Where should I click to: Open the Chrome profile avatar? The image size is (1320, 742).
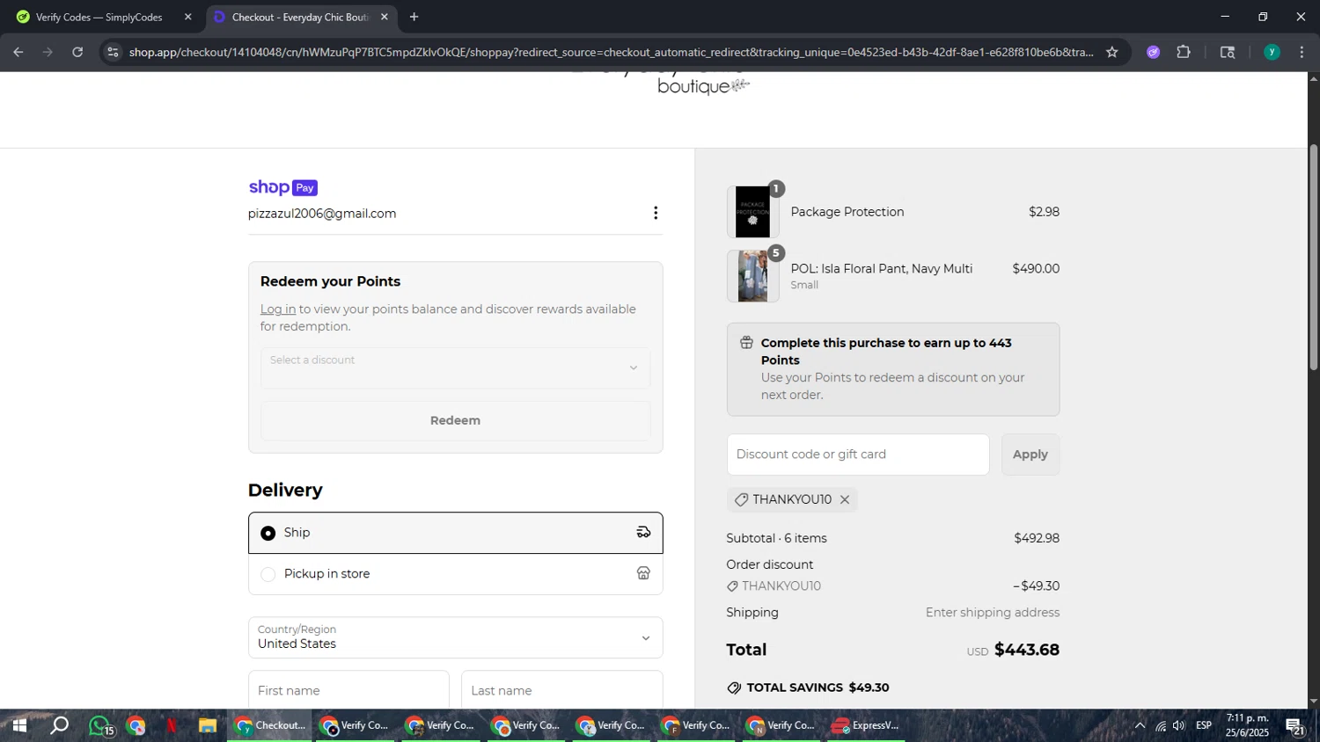[x=1272, y=52]
